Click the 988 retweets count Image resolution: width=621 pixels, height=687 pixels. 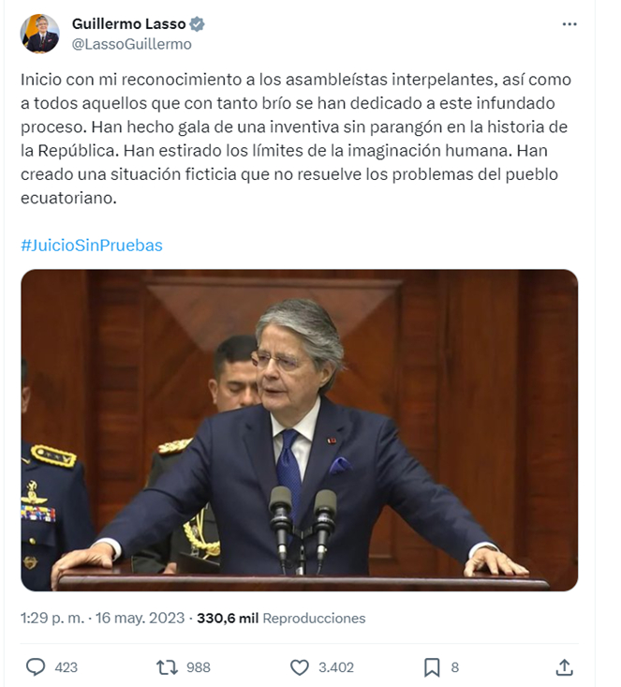(199, 667)
